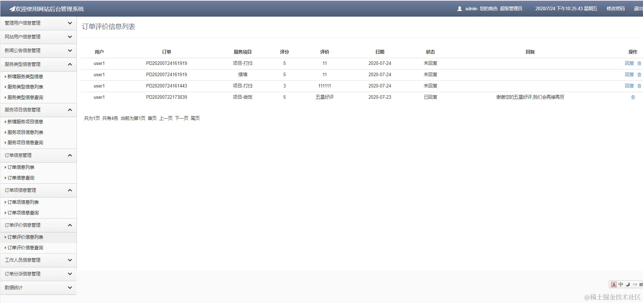Delete the first user1 项目-打扫 review row
Screen dimensions: 643x303
coord(639,63)
